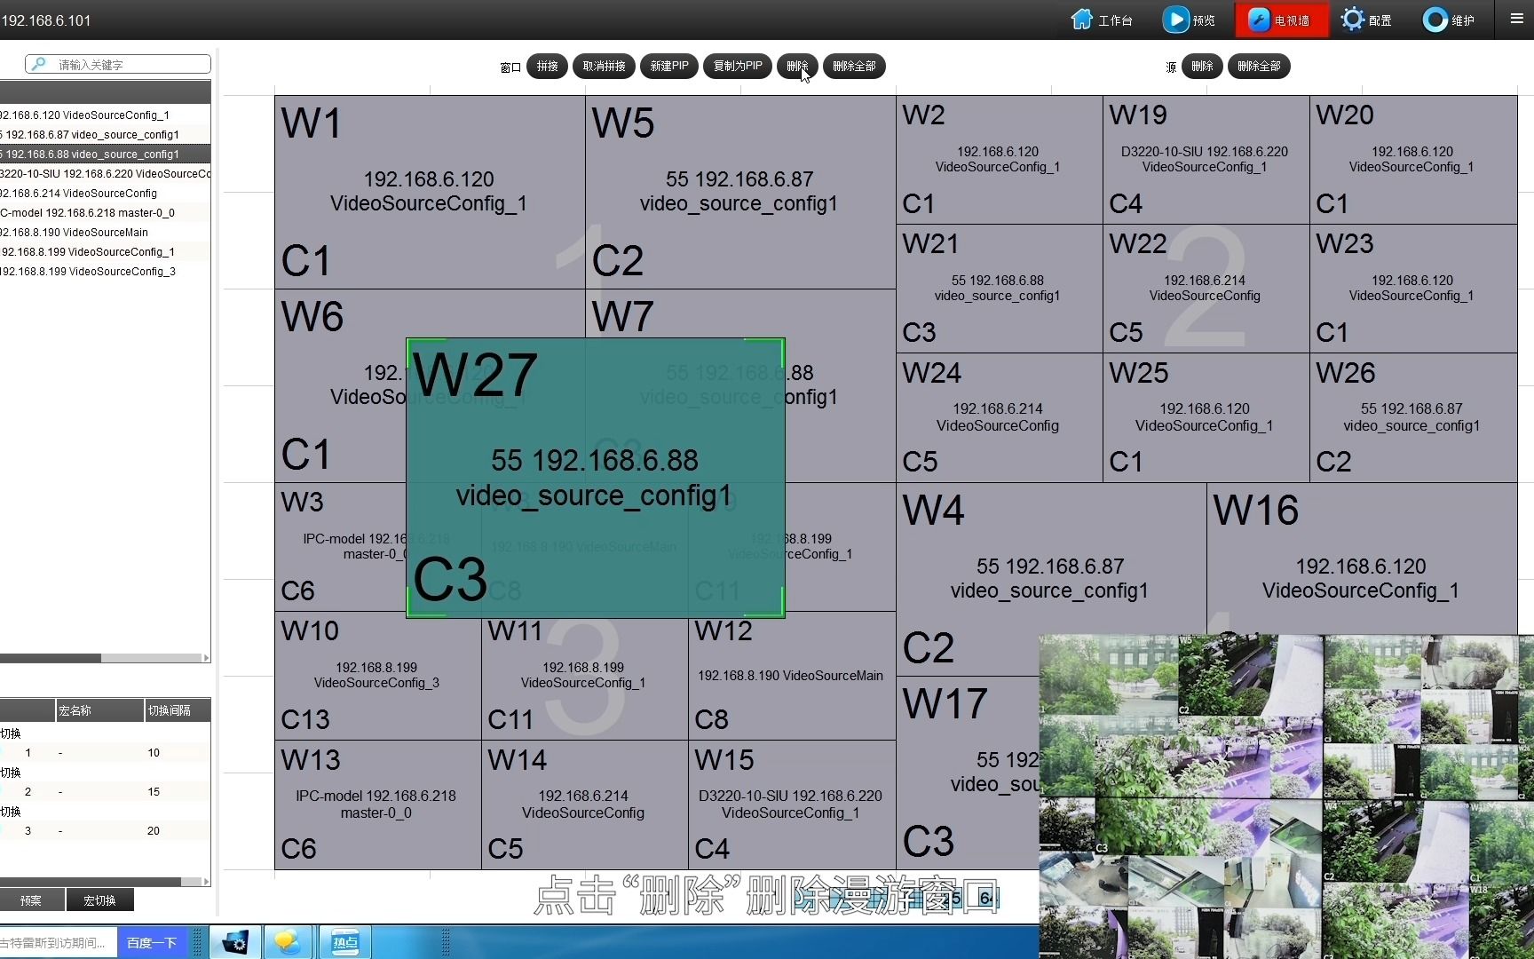Switch to the 预览 preview tab
Image resolution: width=1534 pixels, height=959 pixels.
point(1189,20)
